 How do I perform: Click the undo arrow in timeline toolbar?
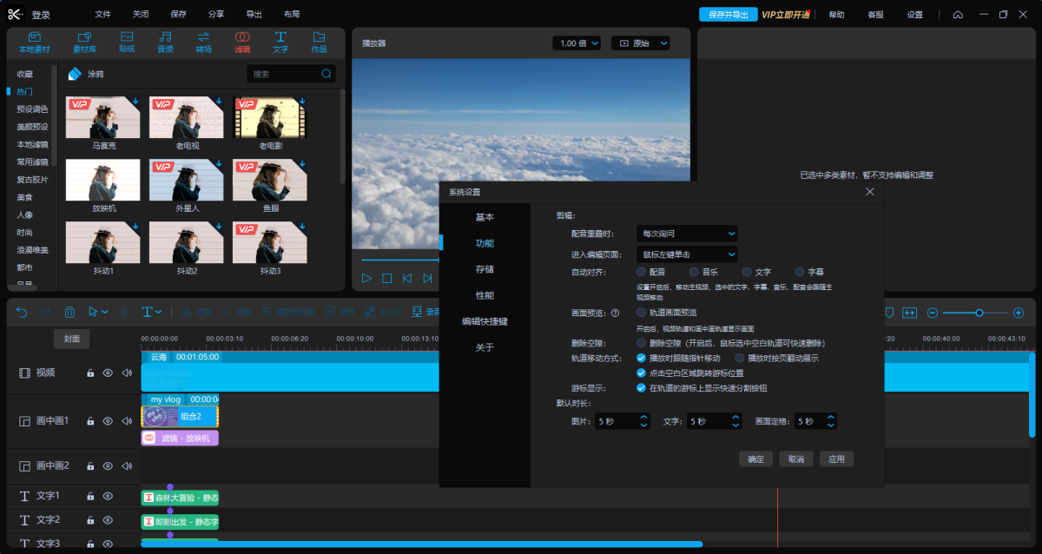[x=22, y=312]
